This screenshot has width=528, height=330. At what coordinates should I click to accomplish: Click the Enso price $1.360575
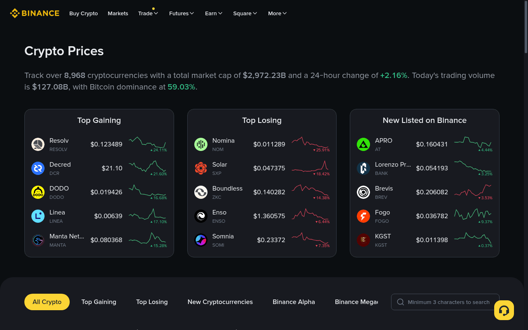pos(269,216)
